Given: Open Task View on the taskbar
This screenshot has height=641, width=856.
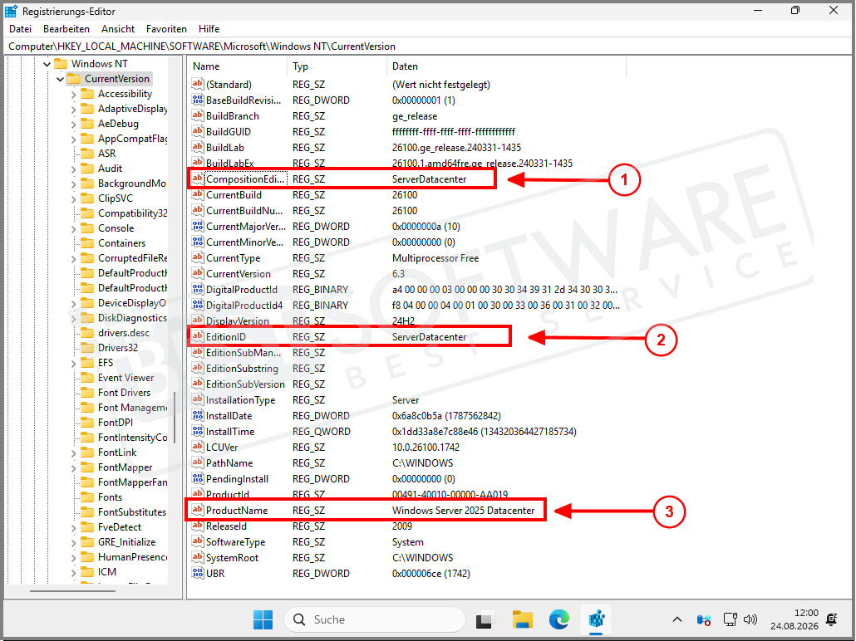Looking at the screenshot, I should click(x=485, y=619).
